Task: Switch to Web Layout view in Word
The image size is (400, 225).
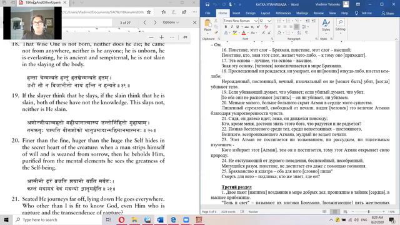Action: [x=346, y=212]
